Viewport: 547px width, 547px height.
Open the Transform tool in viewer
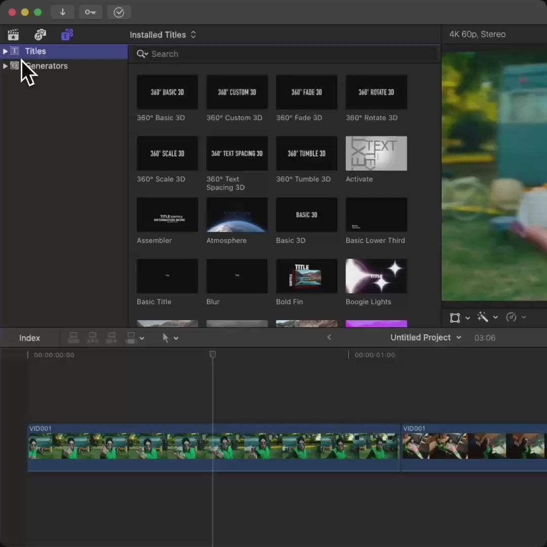click(455, 318)
